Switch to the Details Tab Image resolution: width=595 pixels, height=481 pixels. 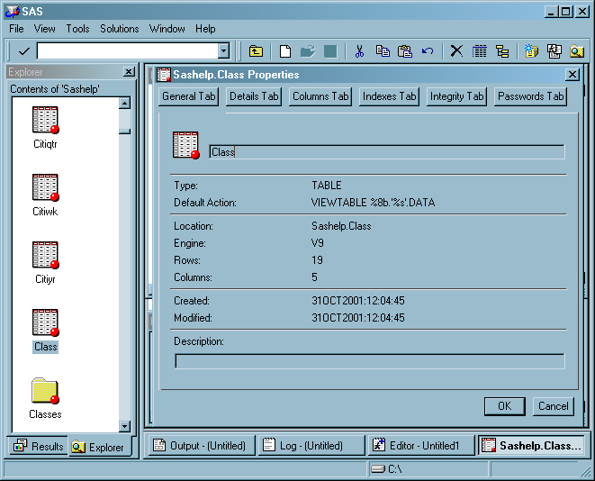tap(254, 96)
